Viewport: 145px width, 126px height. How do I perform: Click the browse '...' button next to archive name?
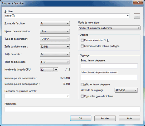click(137, 16)
